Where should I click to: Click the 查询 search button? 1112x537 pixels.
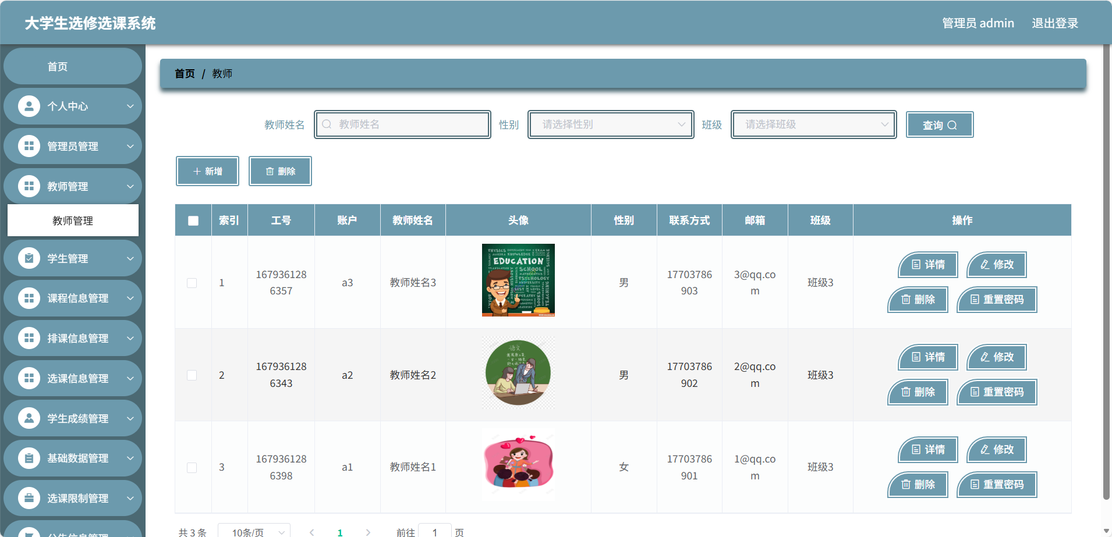940,125
